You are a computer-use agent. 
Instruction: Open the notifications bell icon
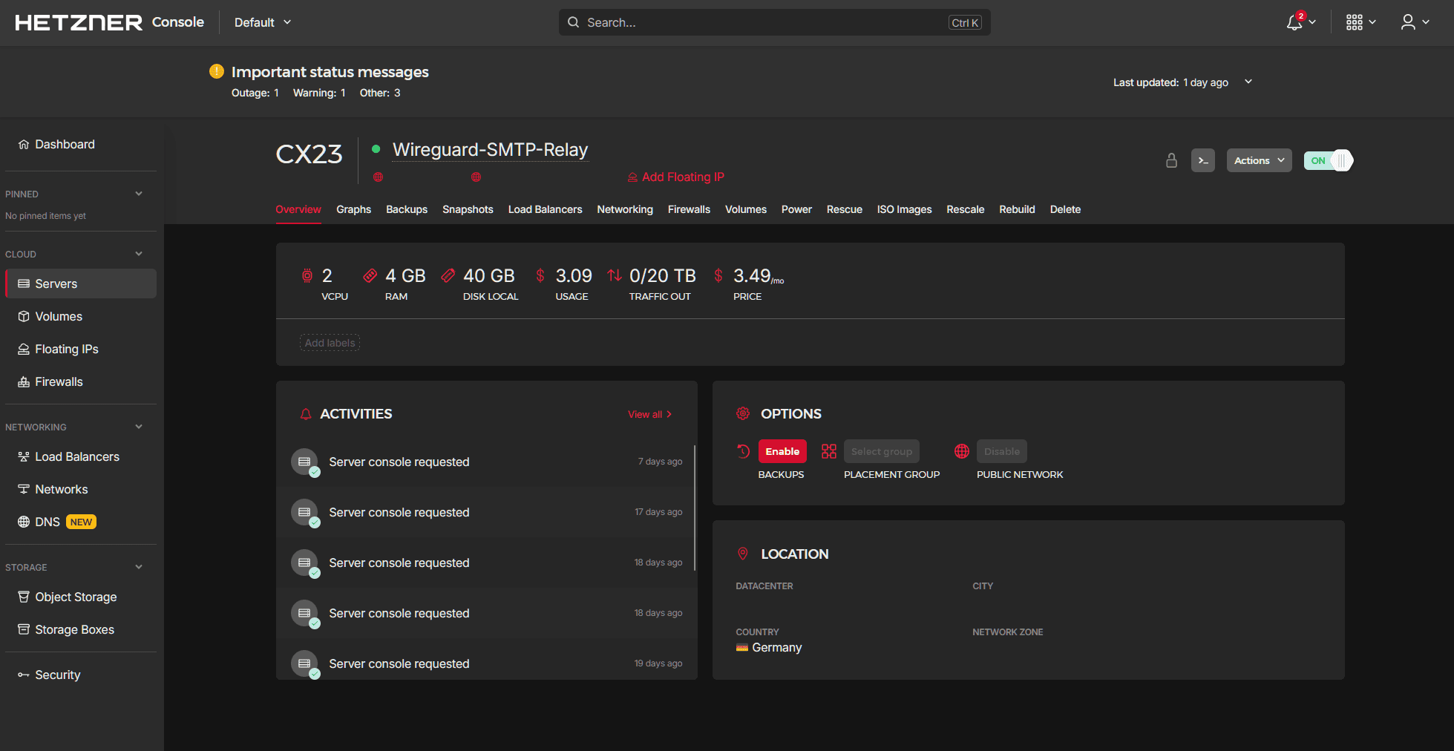[1294, 22]
